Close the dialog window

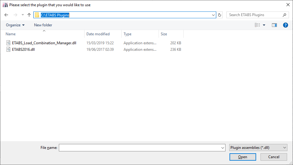[x=288, y=5]
